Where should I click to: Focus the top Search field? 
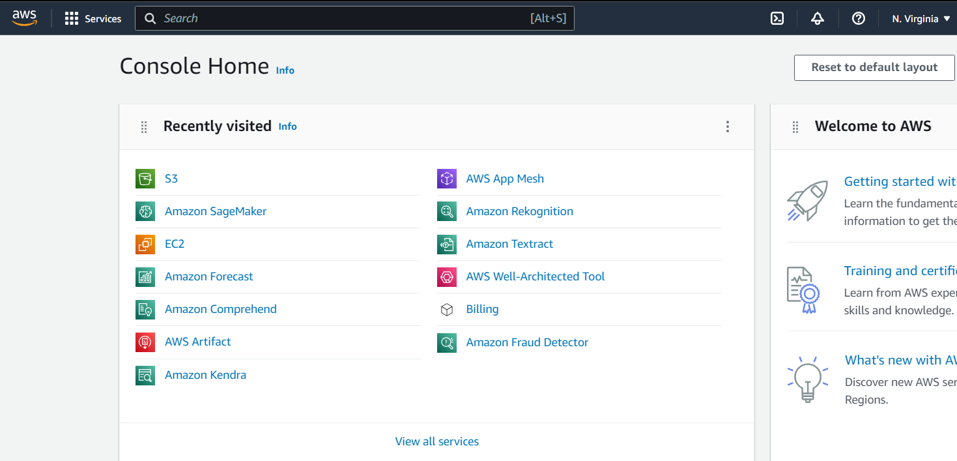[x=354, y=18]
